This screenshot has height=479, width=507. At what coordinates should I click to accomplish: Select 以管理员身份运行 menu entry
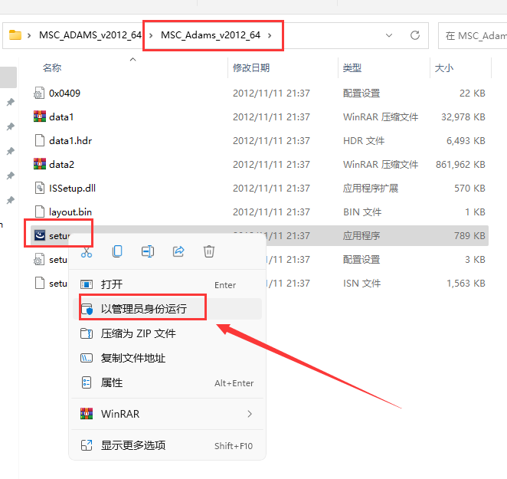[167, 309]
